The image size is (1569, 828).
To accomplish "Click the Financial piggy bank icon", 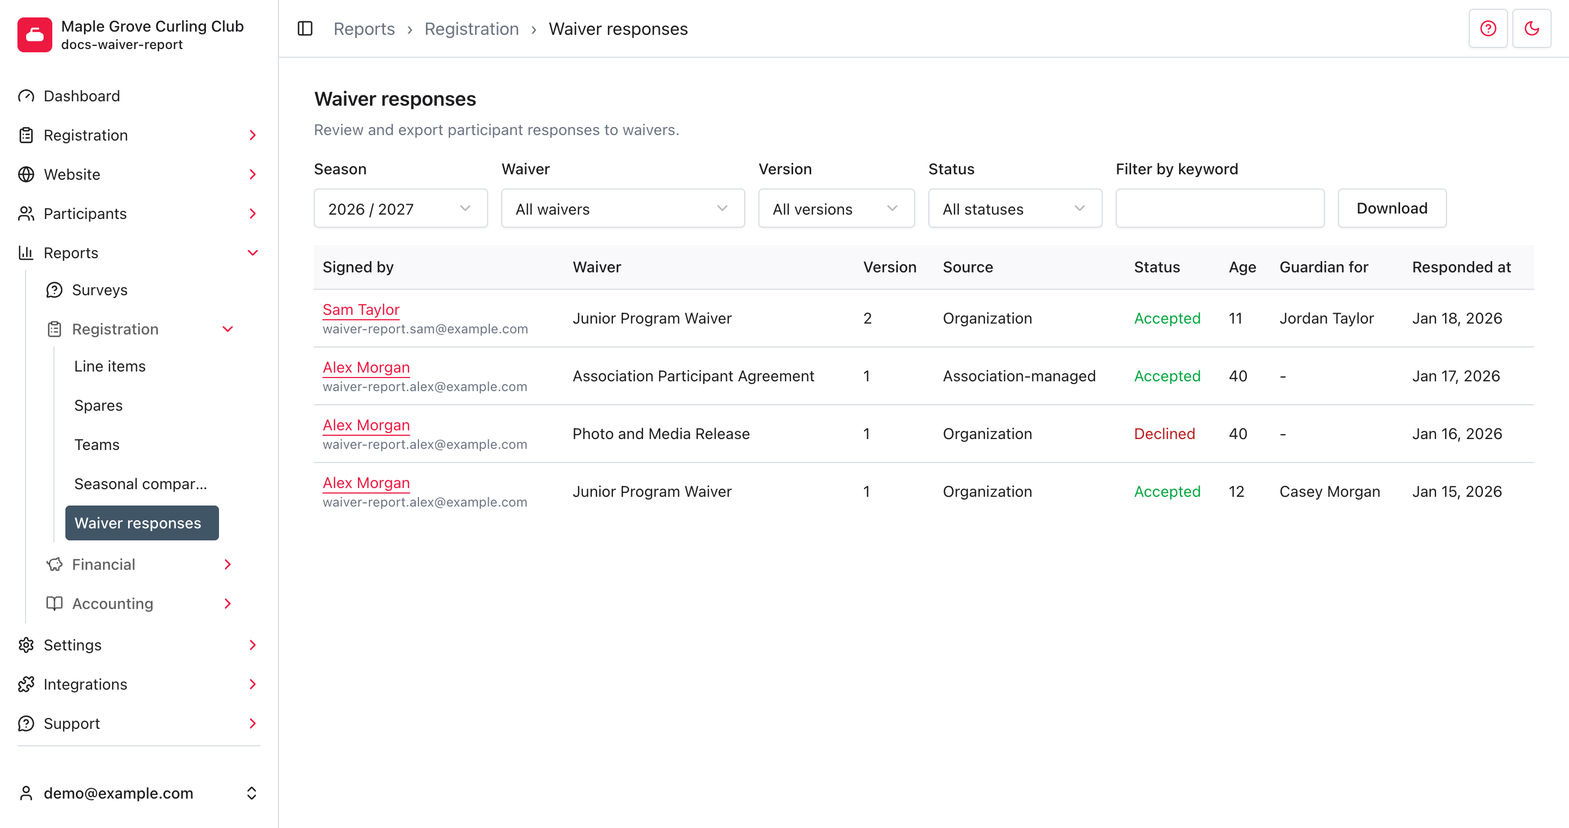I will [x=54, y=564].
